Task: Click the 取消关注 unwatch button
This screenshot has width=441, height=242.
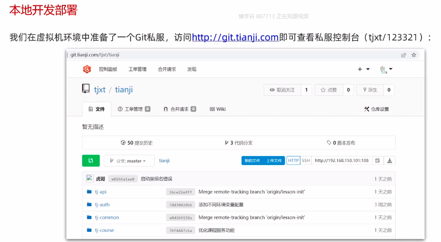Action: coord(283,90)
